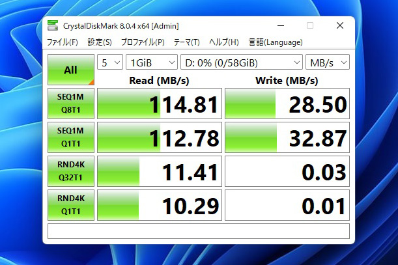Open the 設定(S) menu
Image resolution: width=398 pixels, height=265 pixels.
pos(100,42)
